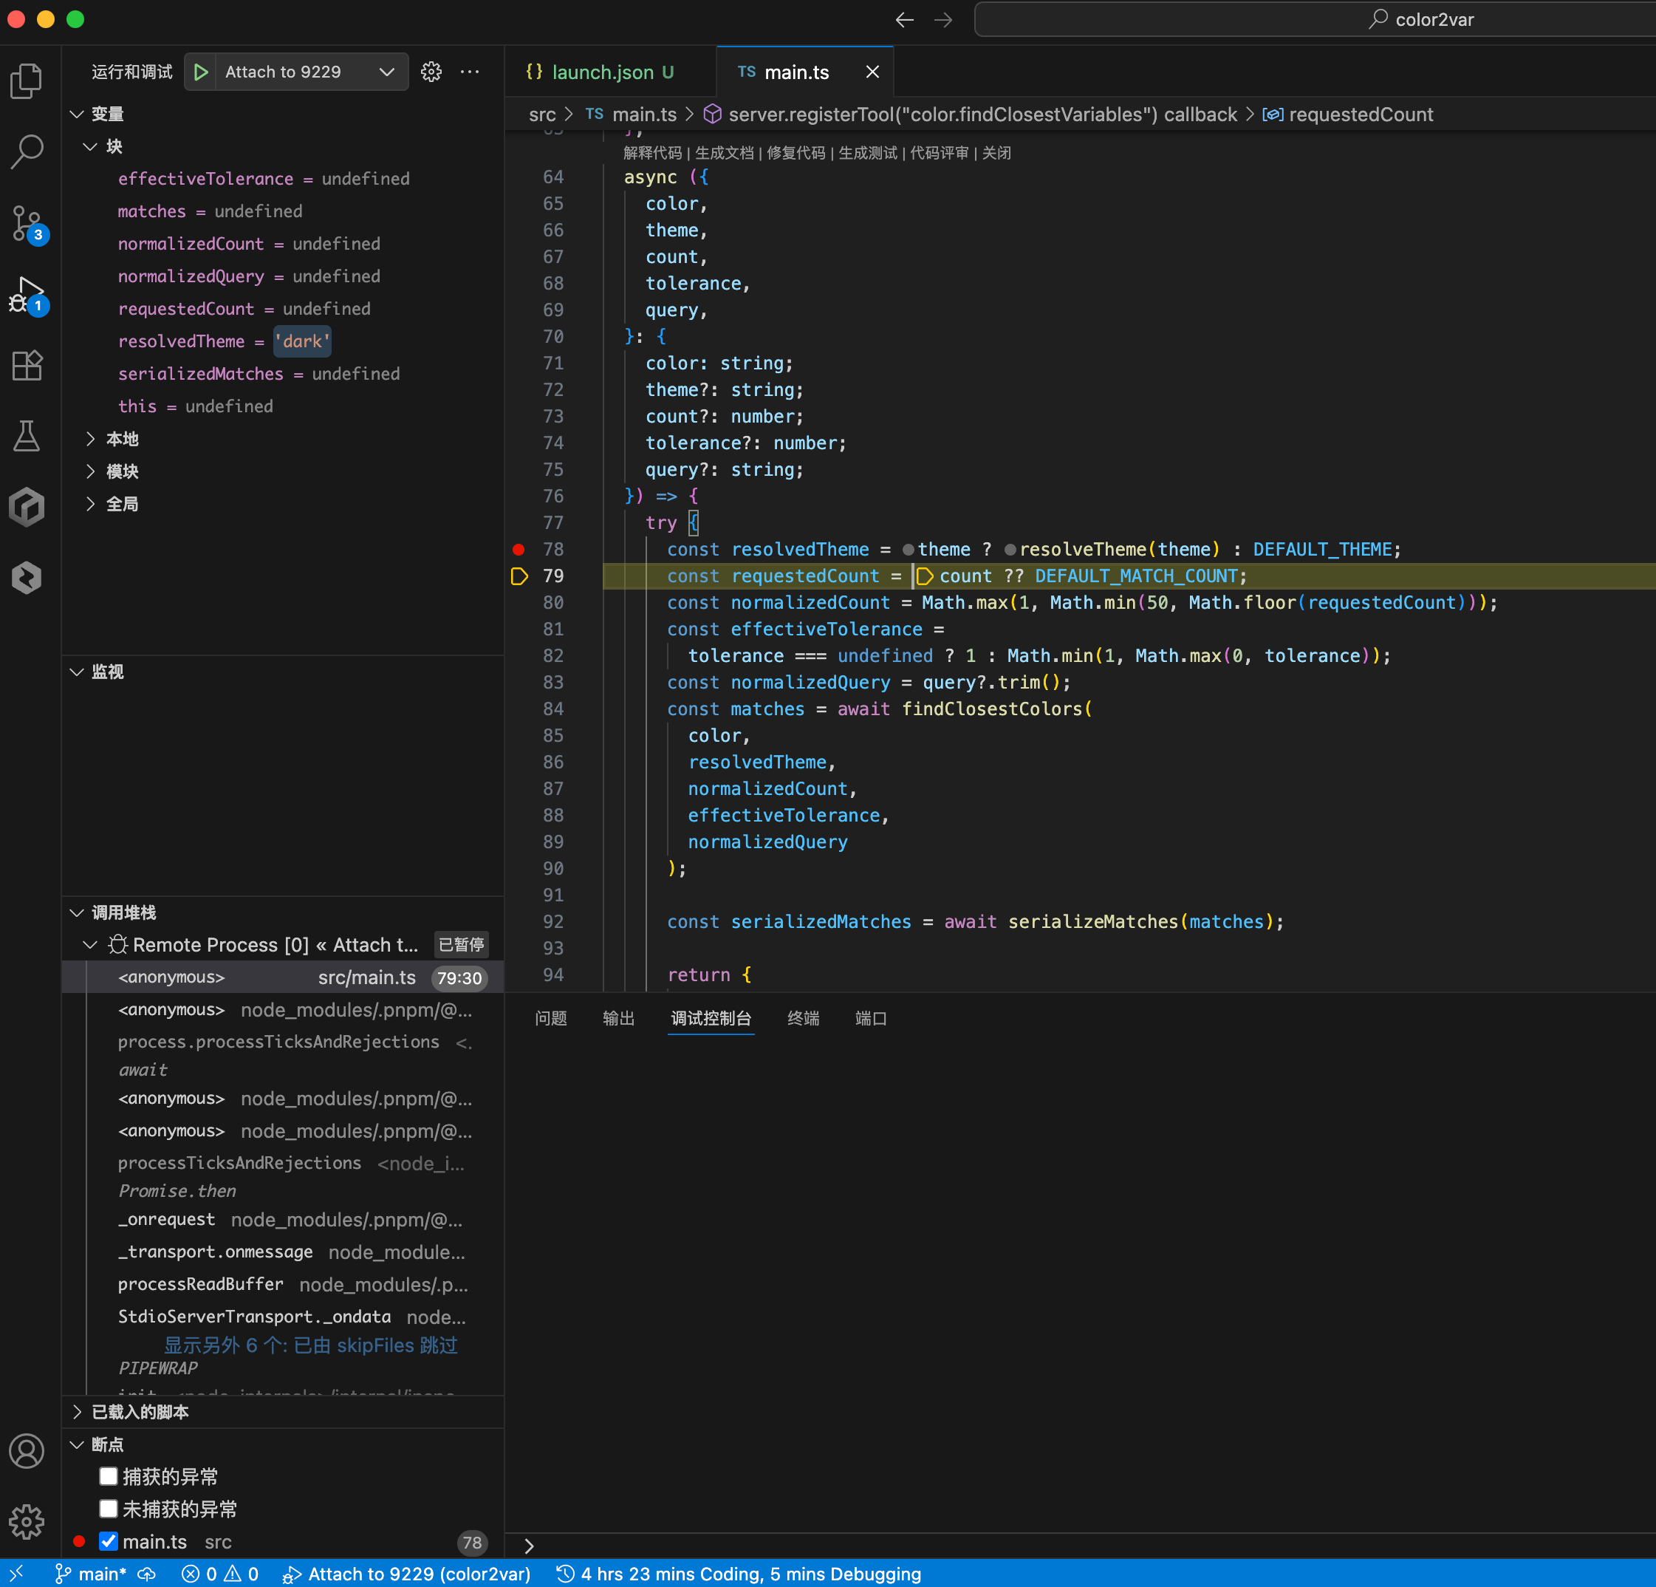The width and height of the screenshot is (1656, 1587).
Task: Click the 解释代码 code lens action
Action: point(651,153)
